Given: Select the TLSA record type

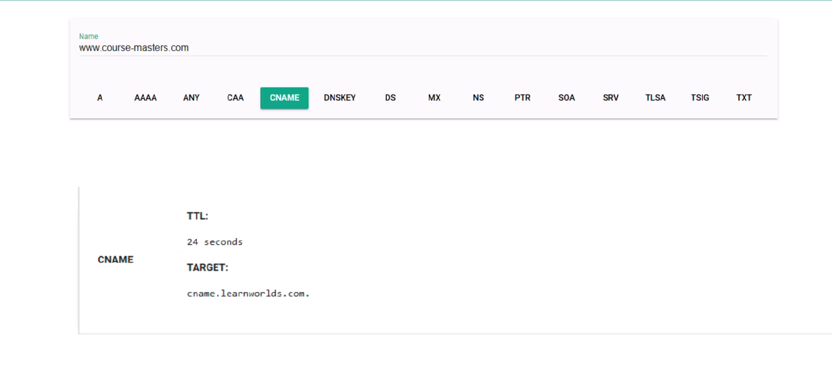Looking at the screenshot, I should [x=655, y=98].
